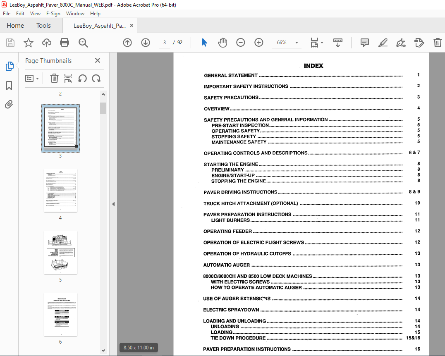Open the Window menu
This screenshot has width=445, height=356.
(x=75, y=14)
